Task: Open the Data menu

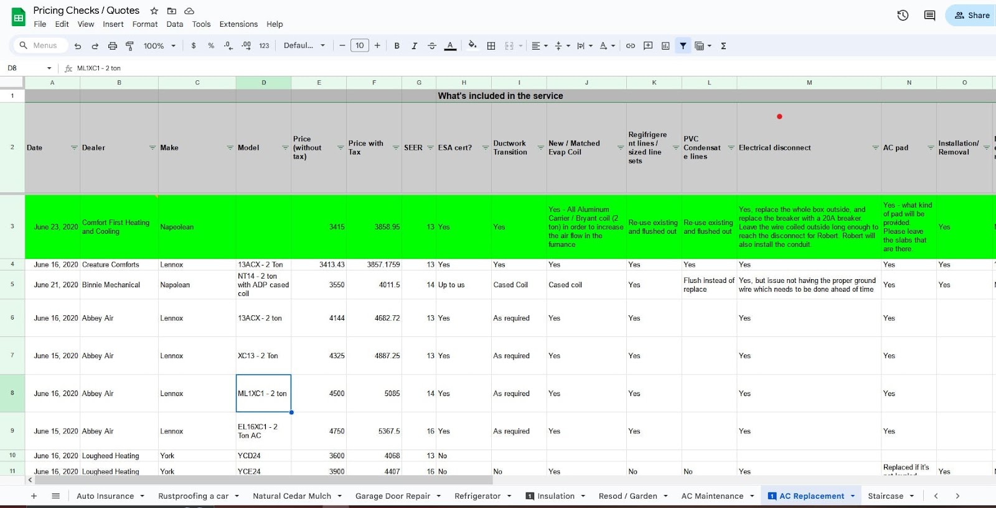Action: [175, 24]
